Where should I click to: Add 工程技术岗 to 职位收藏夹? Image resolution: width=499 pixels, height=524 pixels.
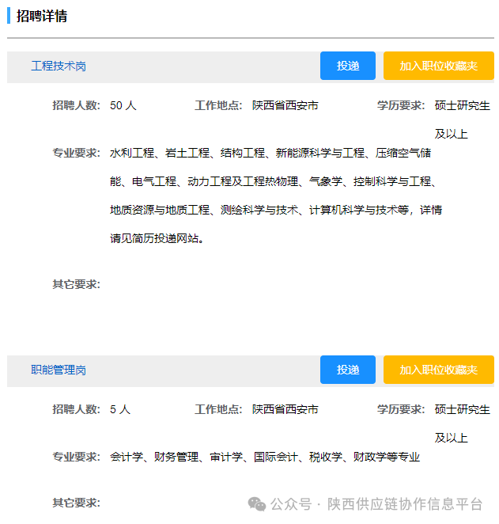(438, 66)
